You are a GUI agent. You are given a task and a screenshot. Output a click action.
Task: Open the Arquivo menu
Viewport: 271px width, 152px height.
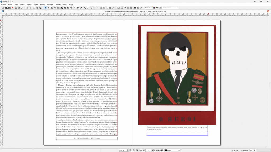(3, 5)
